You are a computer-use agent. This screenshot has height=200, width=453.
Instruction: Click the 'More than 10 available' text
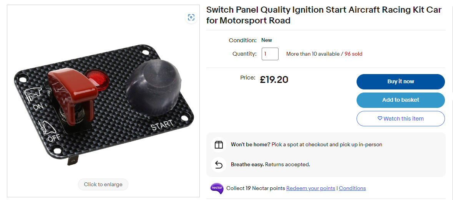click(x=312, y=54)
